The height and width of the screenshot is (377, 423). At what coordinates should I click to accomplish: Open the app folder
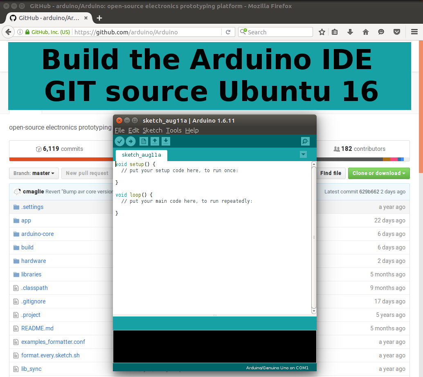click(x=26, y=220)
